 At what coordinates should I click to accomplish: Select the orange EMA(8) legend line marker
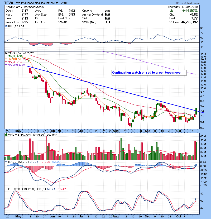click(x=6, y=59)
